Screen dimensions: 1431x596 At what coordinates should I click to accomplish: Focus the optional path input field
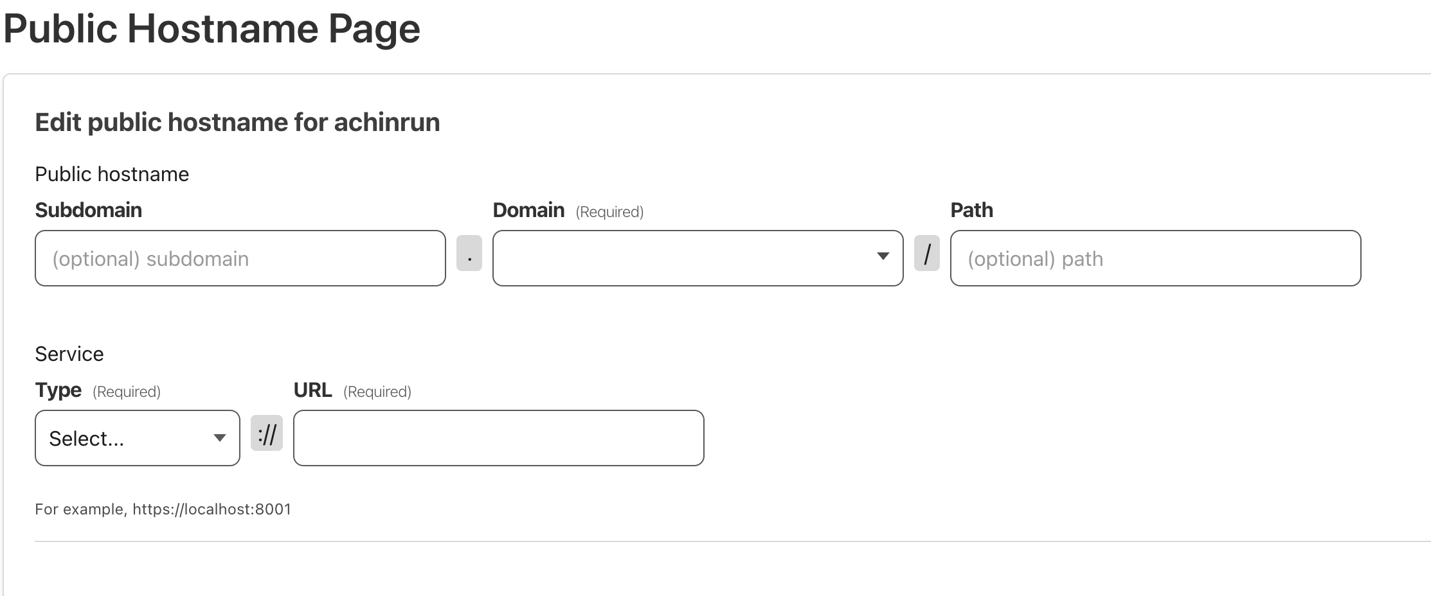pos(1155,258)
